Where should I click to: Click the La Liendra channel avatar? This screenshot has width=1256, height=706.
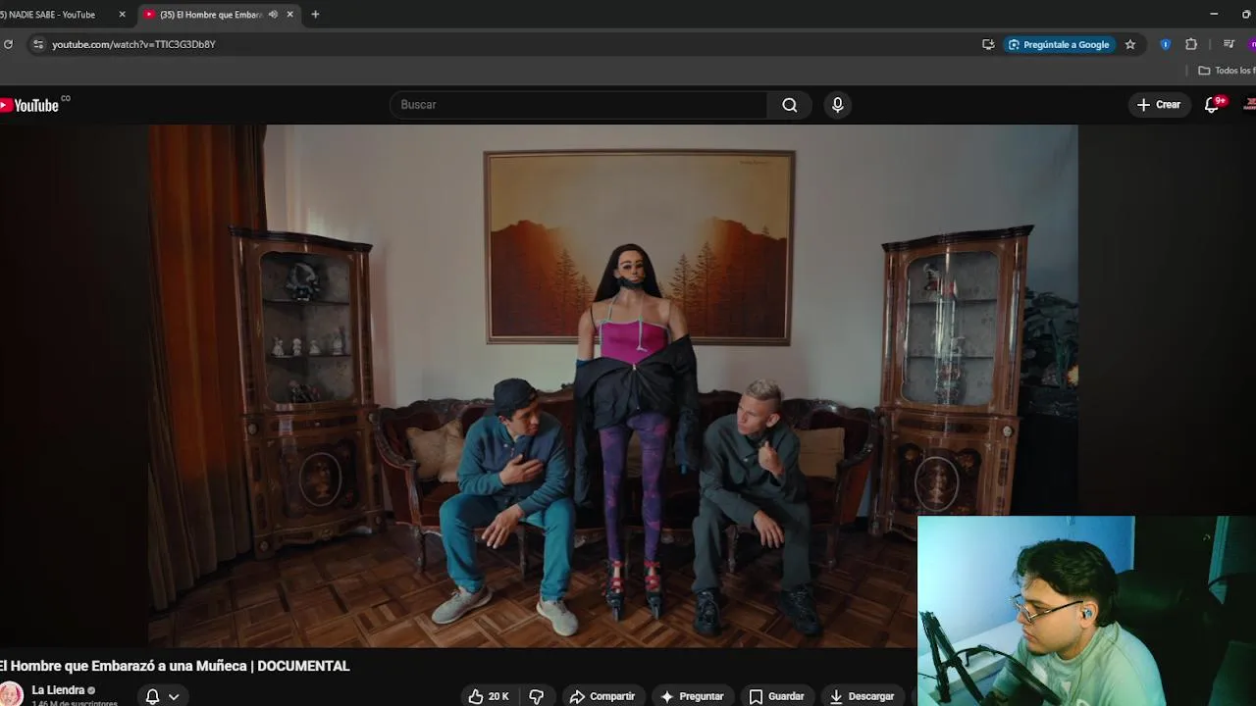click(x=10, y=694)
